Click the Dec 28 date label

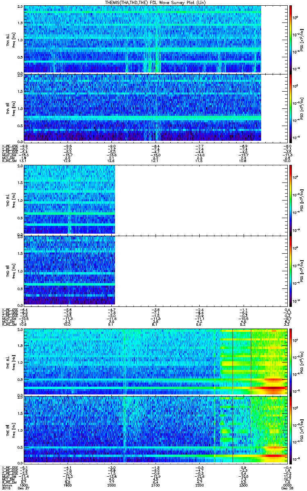click(287, 489)
